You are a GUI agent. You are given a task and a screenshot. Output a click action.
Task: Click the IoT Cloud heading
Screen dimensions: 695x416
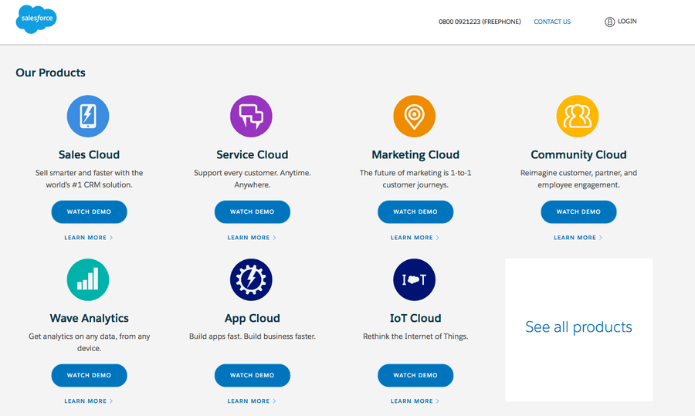(415, 318)
